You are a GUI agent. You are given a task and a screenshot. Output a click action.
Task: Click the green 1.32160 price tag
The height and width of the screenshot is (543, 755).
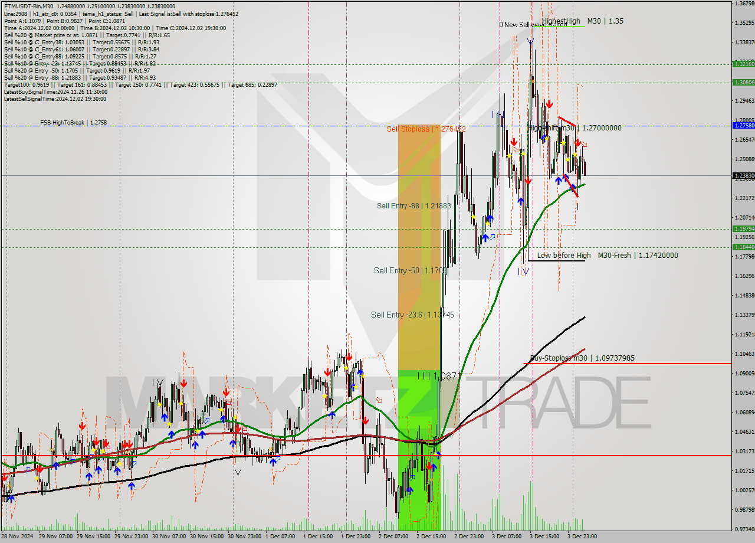(x=743, y=64)
